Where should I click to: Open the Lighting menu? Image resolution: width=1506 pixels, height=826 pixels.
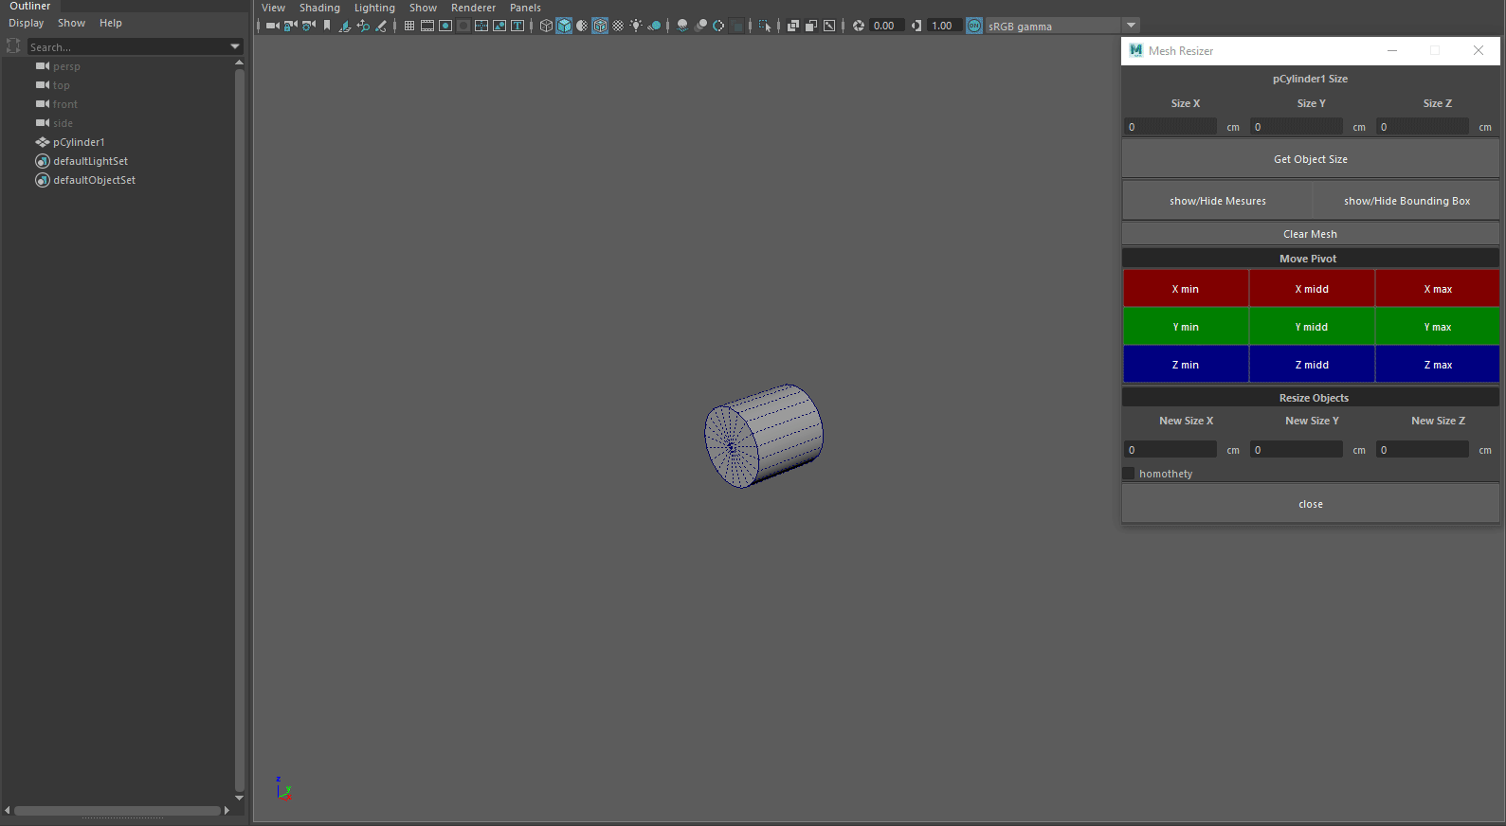(374, 8)
